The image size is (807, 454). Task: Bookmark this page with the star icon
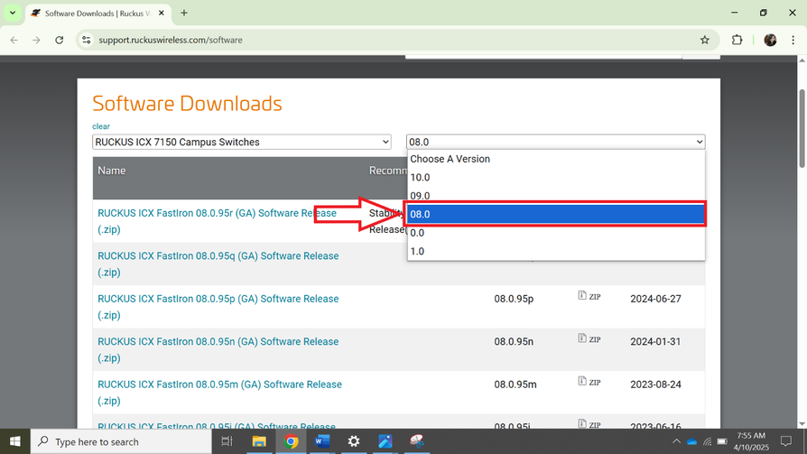click(704, 40)
